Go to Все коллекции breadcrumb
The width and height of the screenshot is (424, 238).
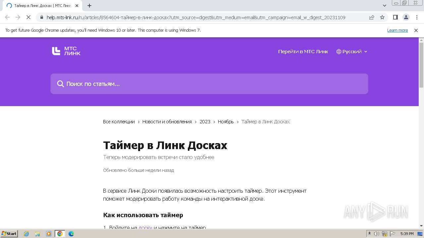coord(119,122)
